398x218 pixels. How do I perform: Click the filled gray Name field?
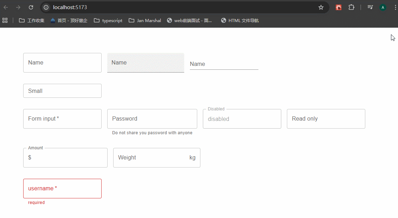point(146,63)
